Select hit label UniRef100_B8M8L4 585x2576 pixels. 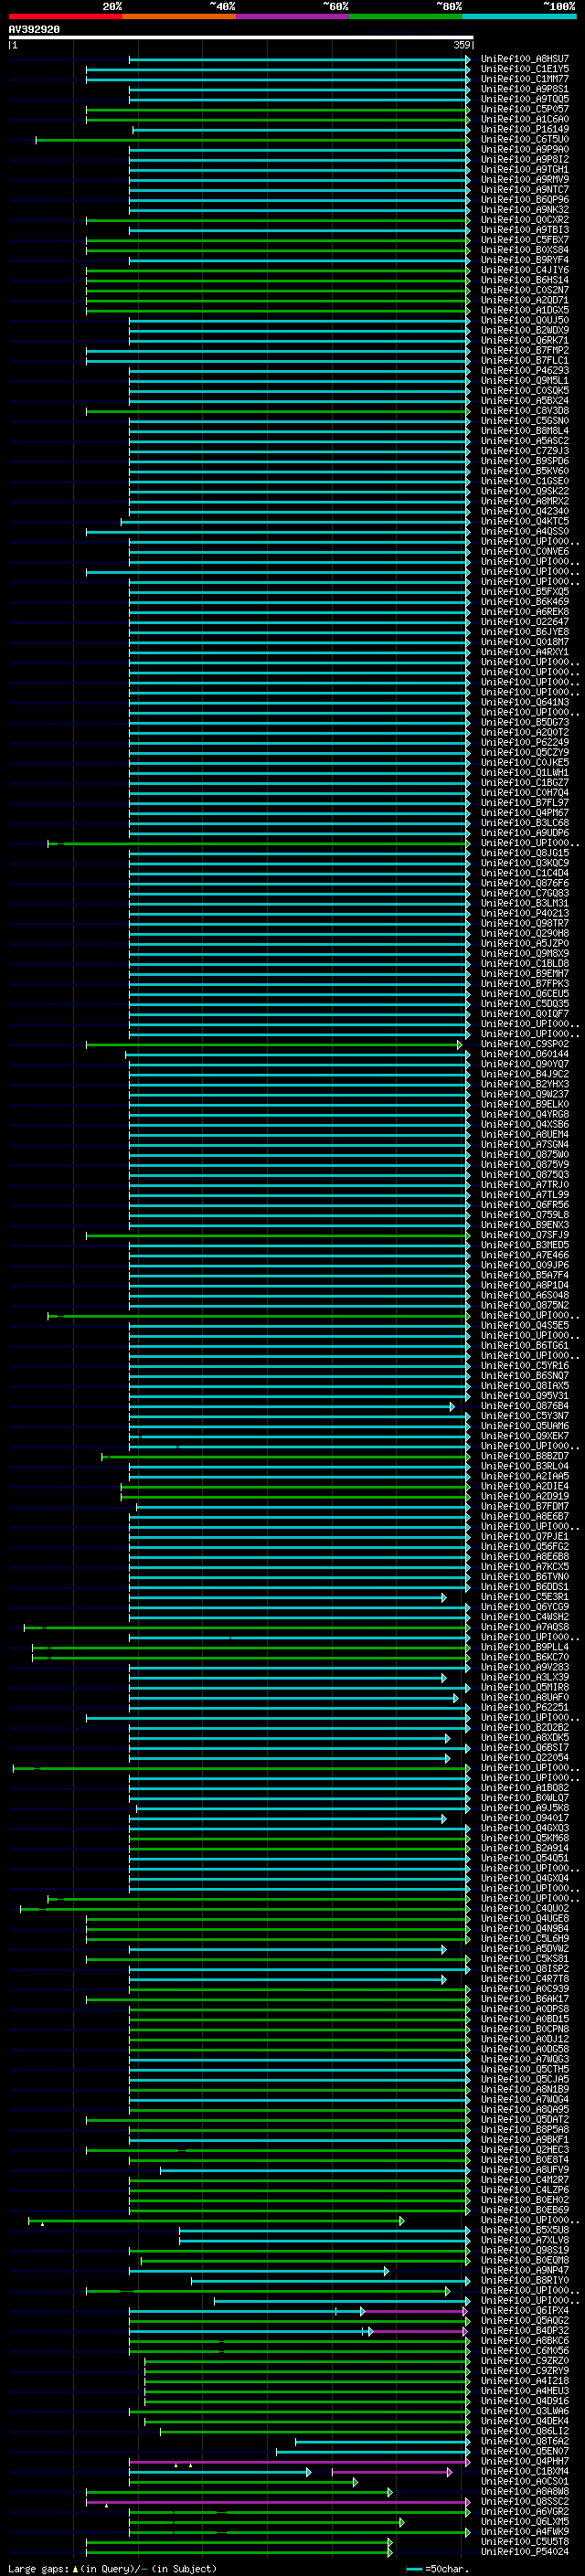point(525,431)
